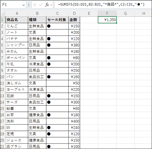Click the cell ジュース
This screenshot has width=152, height=149.
[17, 140]
